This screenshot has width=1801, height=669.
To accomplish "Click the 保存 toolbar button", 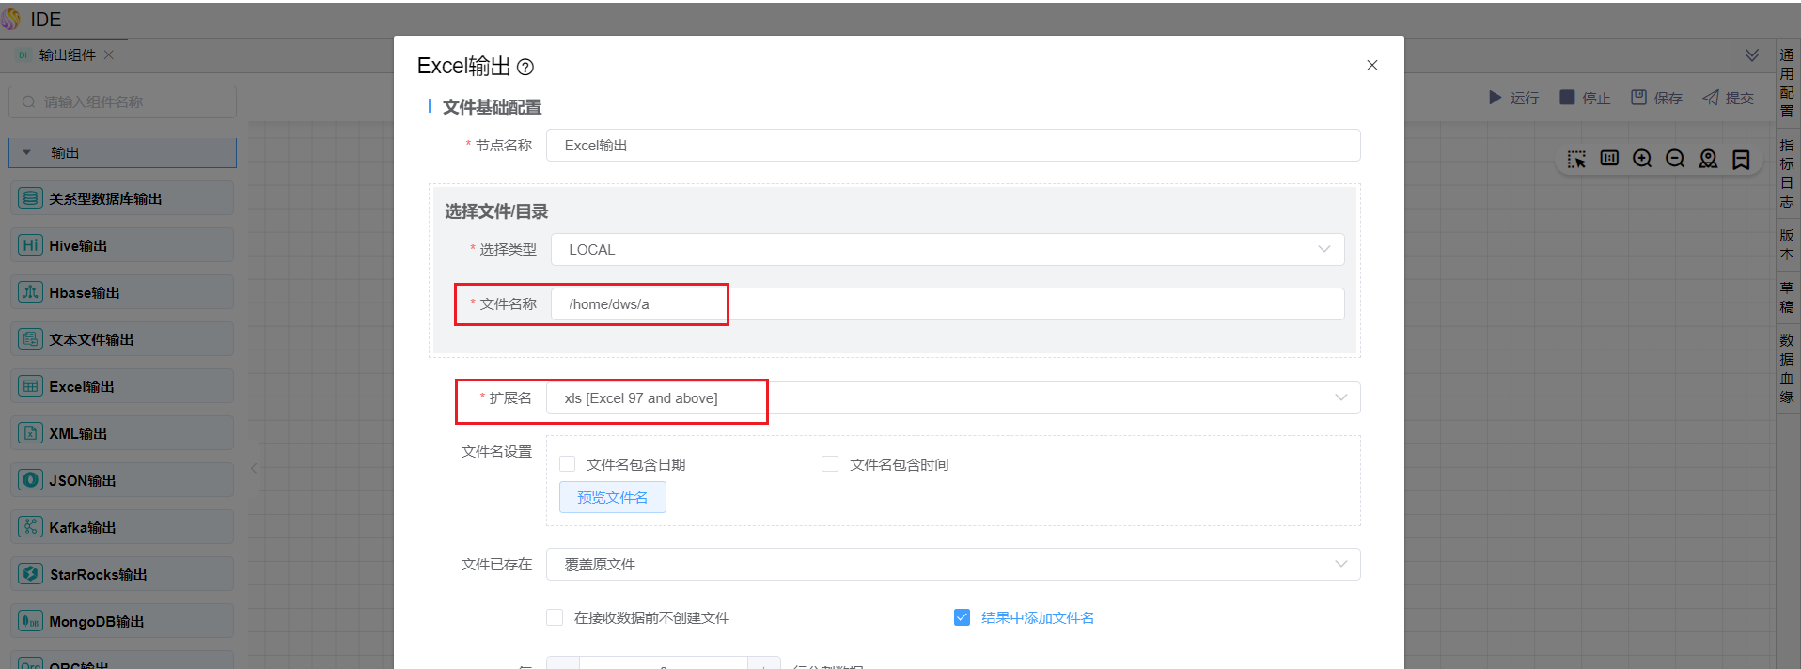I will coord(1656,98).
